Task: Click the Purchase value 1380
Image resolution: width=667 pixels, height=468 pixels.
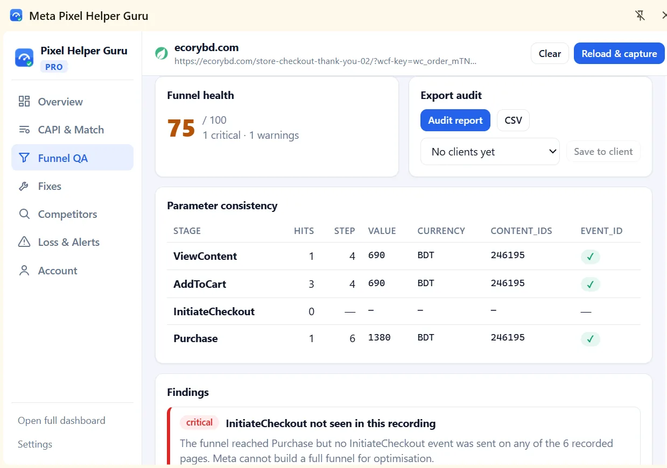Action: pos(380,338)
